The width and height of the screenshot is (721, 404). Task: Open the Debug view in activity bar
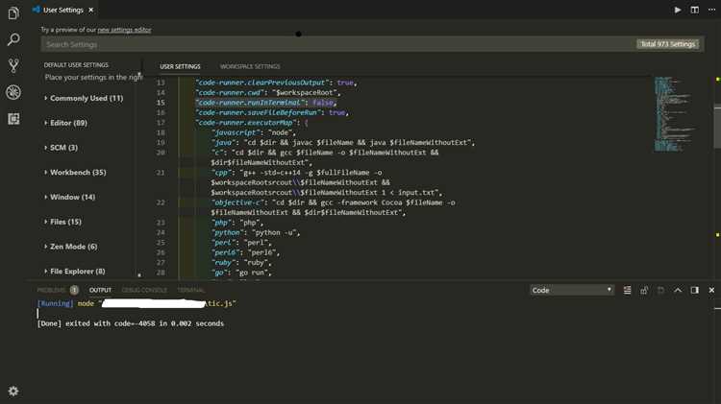point(13,92)
